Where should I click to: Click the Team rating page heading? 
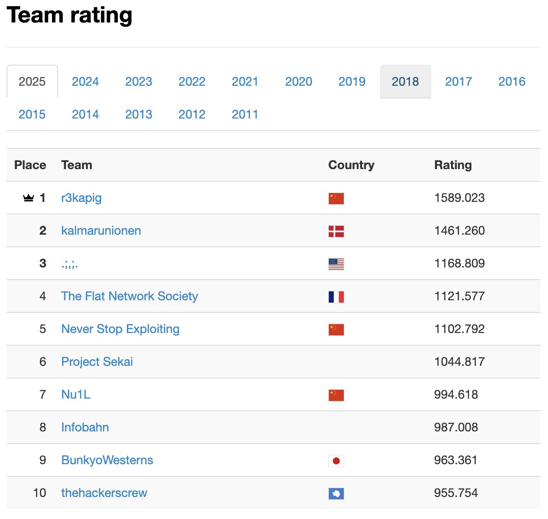(x=69, y=16)
